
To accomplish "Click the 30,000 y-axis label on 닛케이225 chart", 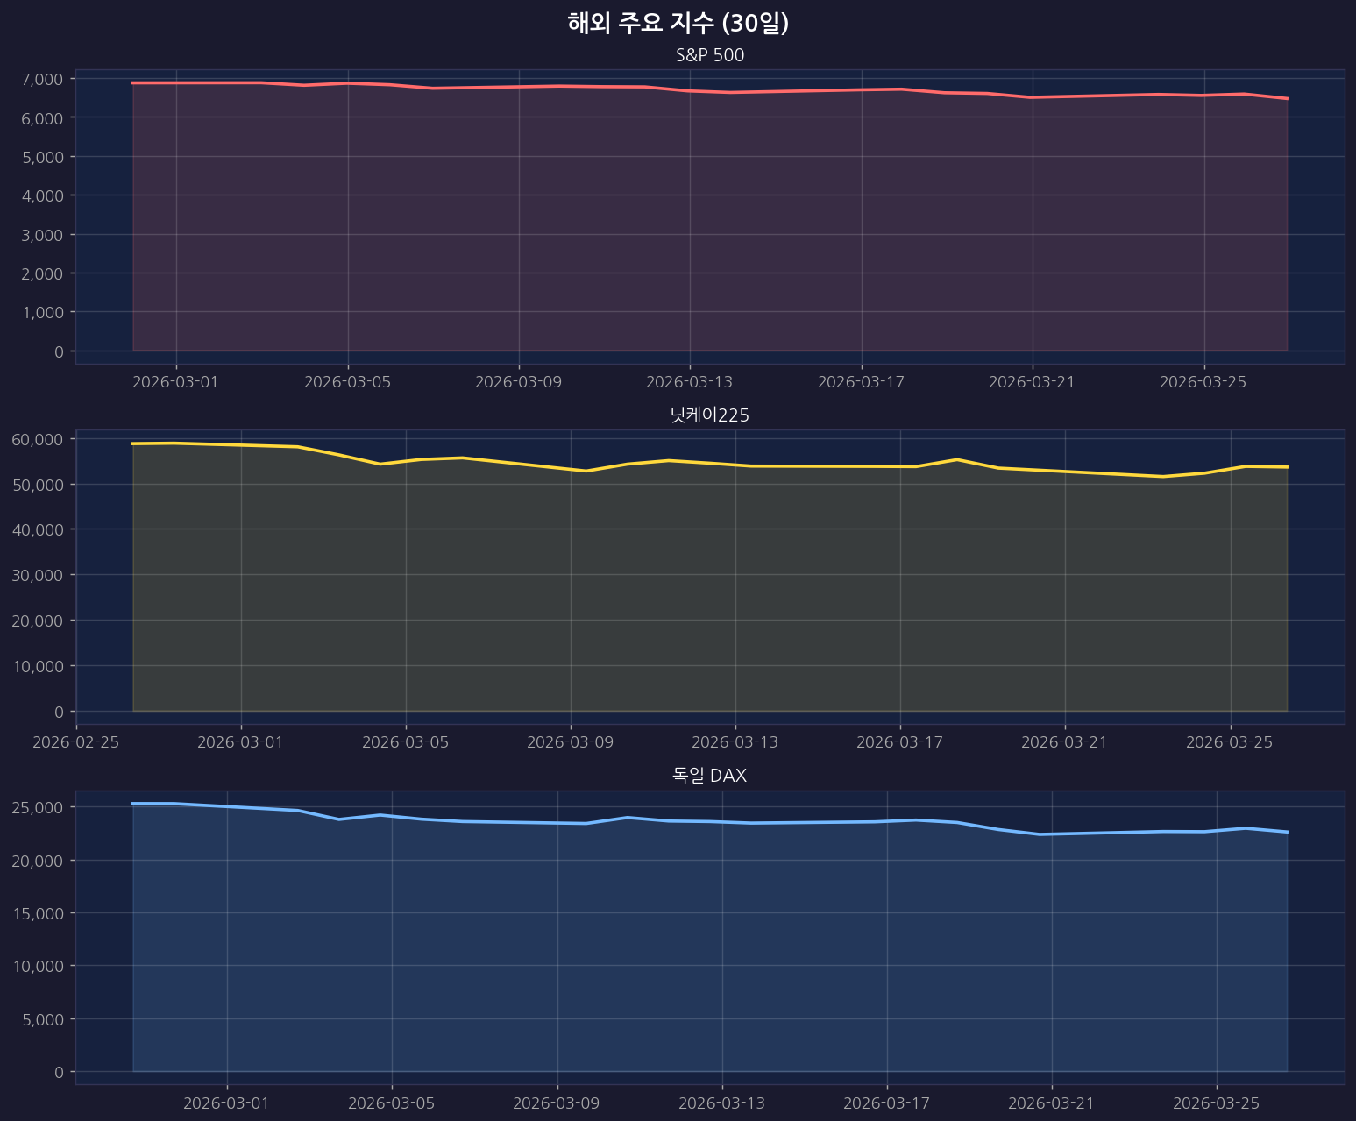I will pyautogui.click(x=39, y=575).
